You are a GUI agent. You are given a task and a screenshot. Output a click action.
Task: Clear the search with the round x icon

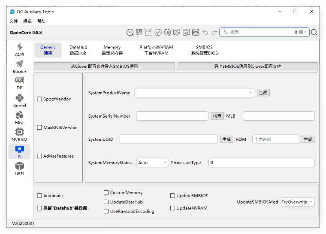301,32
